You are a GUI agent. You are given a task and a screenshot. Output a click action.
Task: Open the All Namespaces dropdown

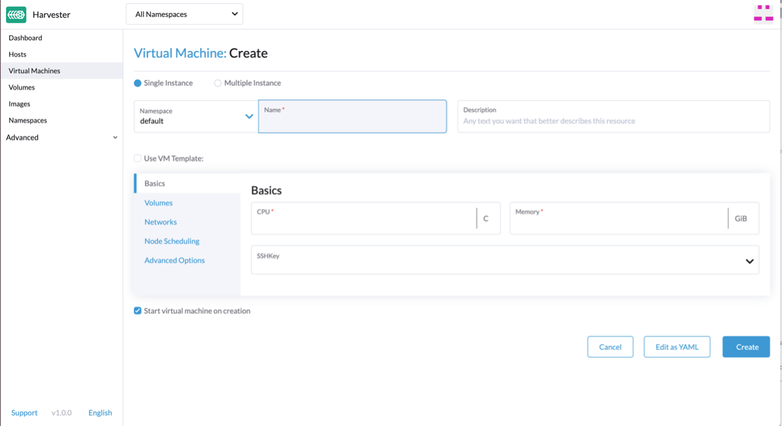point(184,14)
